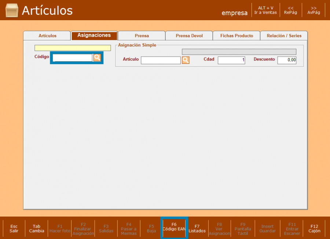Select the Descuento input box

pos(286,60)
